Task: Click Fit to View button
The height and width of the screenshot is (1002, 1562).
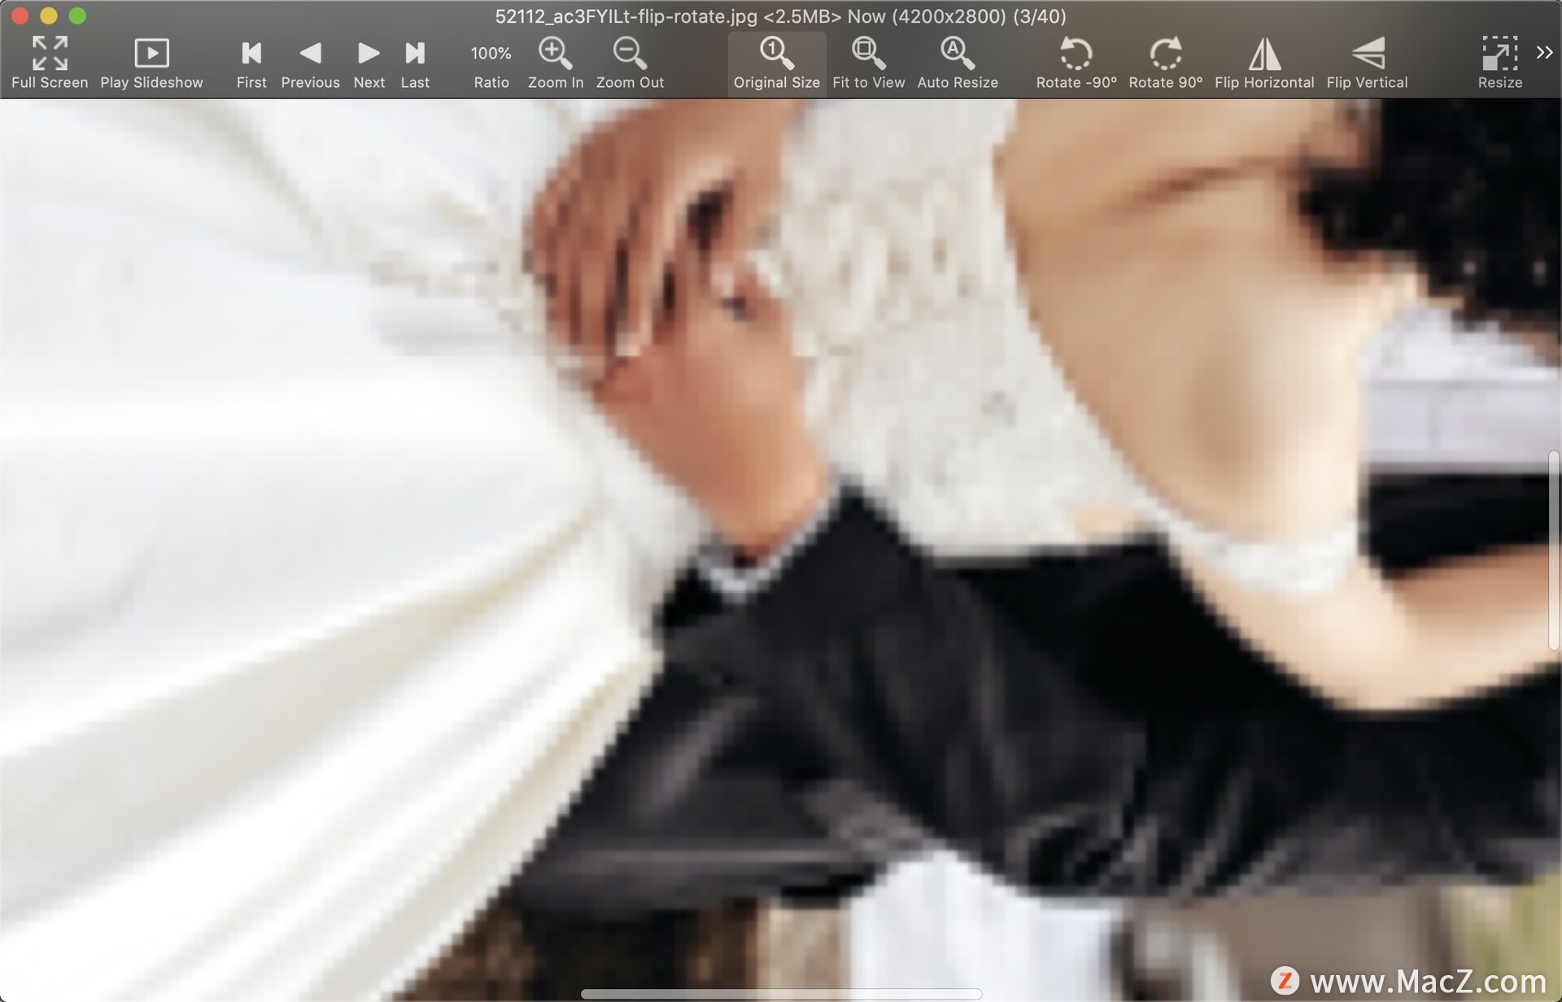Action: pyautogui.click(x=869, y=62)
